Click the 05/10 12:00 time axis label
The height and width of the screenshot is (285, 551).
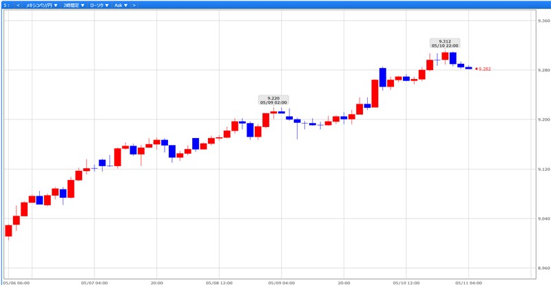click(x=406, y=282)
